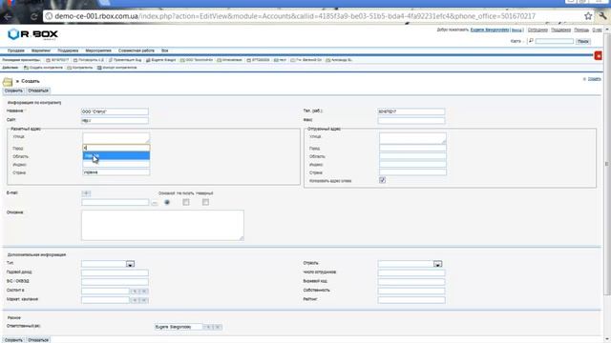Clear Маркет. кампания field with X button
This screenshot has height=343, width=611.
coord(144,300)
